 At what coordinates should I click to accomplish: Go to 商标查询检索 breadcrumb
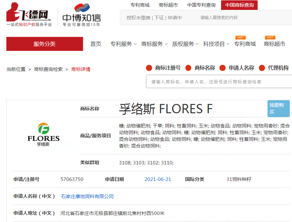(x=49, y=69)
